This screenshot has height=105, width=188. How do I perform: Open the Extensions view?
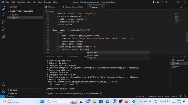(x=4, y=36)
